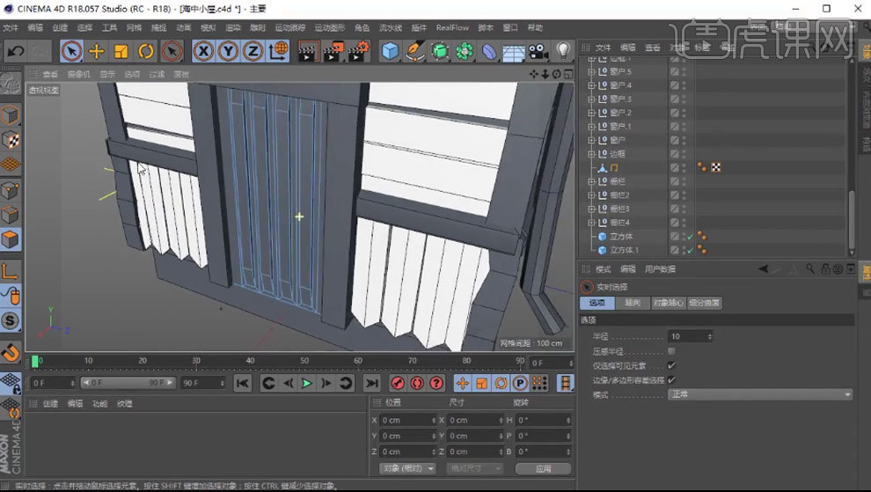Toggle the 仅选择可见元素 checkbox
The height and width of the screenshot is (492, 871).
pos(671,365)
